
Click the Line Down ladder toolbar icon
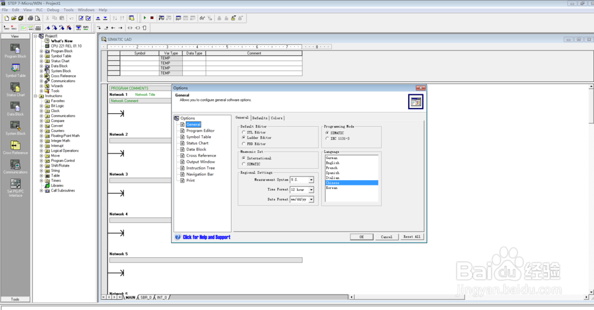[99, 28]
